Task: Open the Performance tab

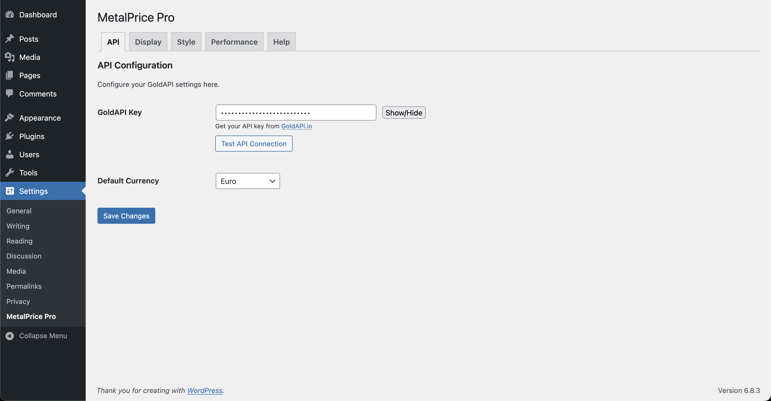Action: [234, 41]
